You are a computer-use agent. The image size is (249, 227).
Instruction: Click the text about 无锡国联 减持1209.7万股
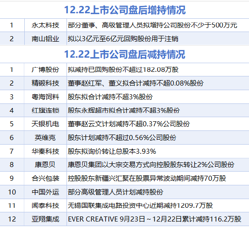(140, 205)
